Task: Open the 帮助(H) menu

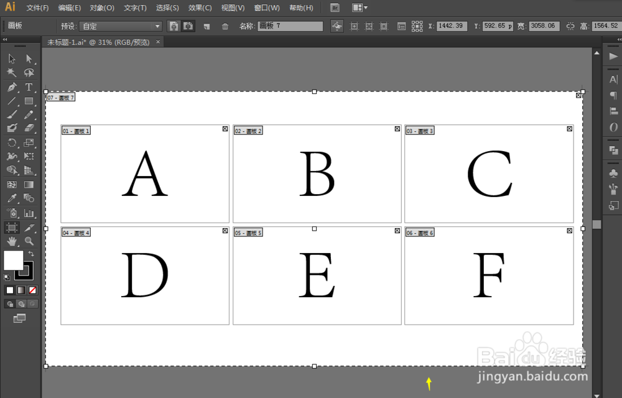Action: click(x=301, y=8)
